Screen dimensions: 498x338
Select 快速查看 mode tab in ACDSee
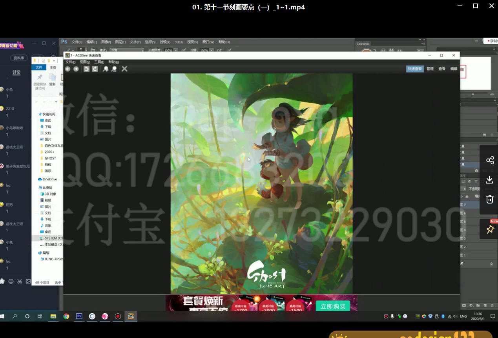(x=415, y=69)
